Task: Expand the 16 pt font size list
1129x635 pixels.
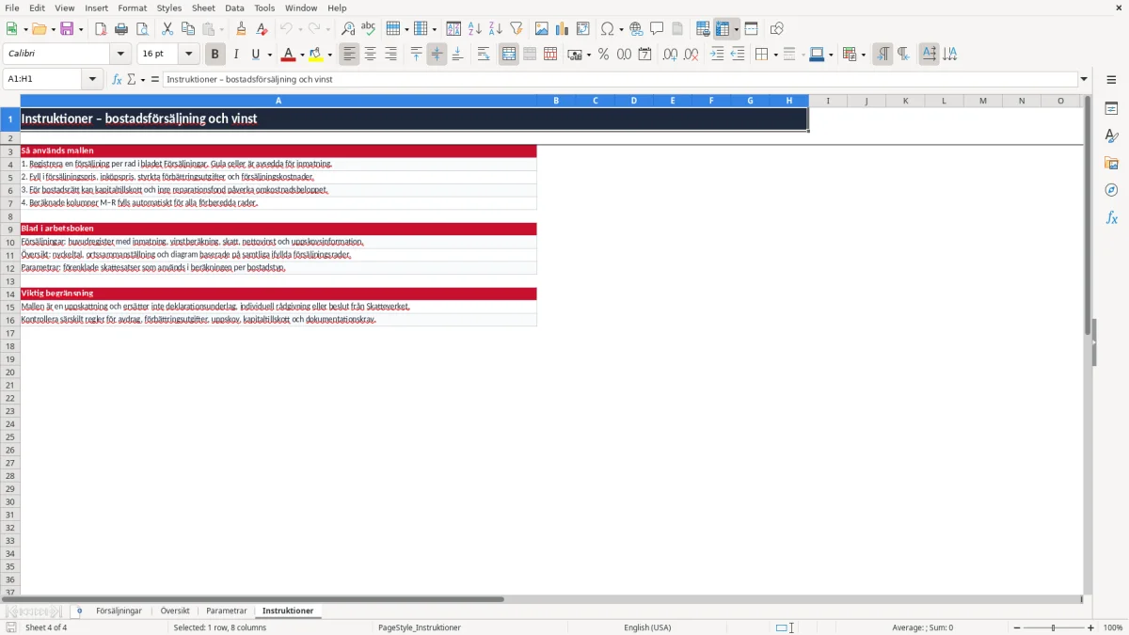Action: coord(189,55)
